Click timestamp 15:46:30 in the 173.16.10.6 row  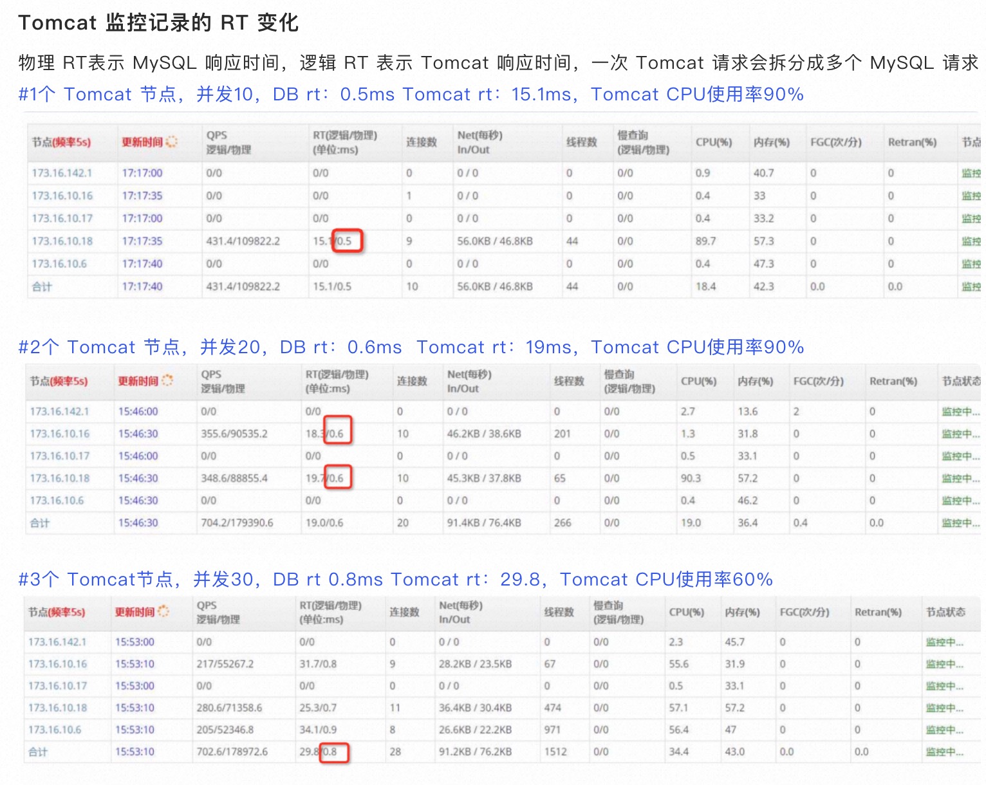click(138, 500)
